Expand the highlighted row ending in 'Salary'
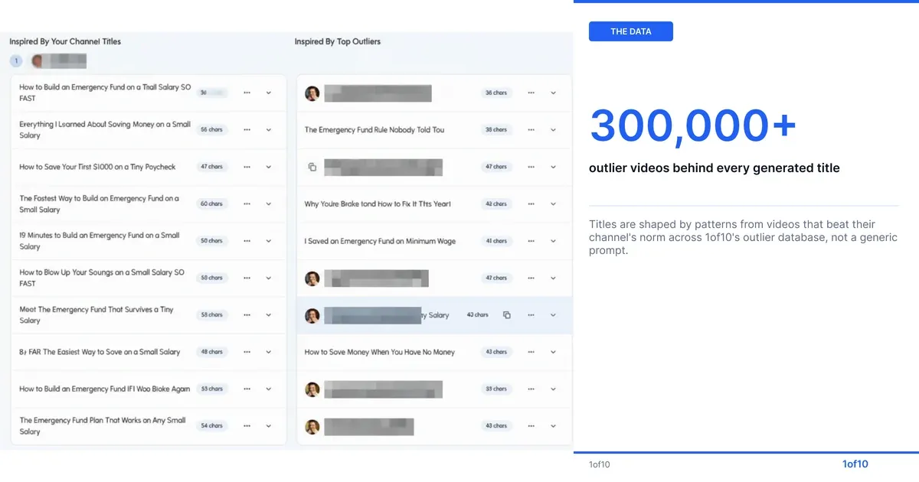The width and height of the screenshot is (919, 482). [x=553, y=315]
